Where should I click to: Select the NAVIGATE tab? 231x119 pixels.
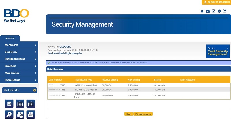coord(10,38)
